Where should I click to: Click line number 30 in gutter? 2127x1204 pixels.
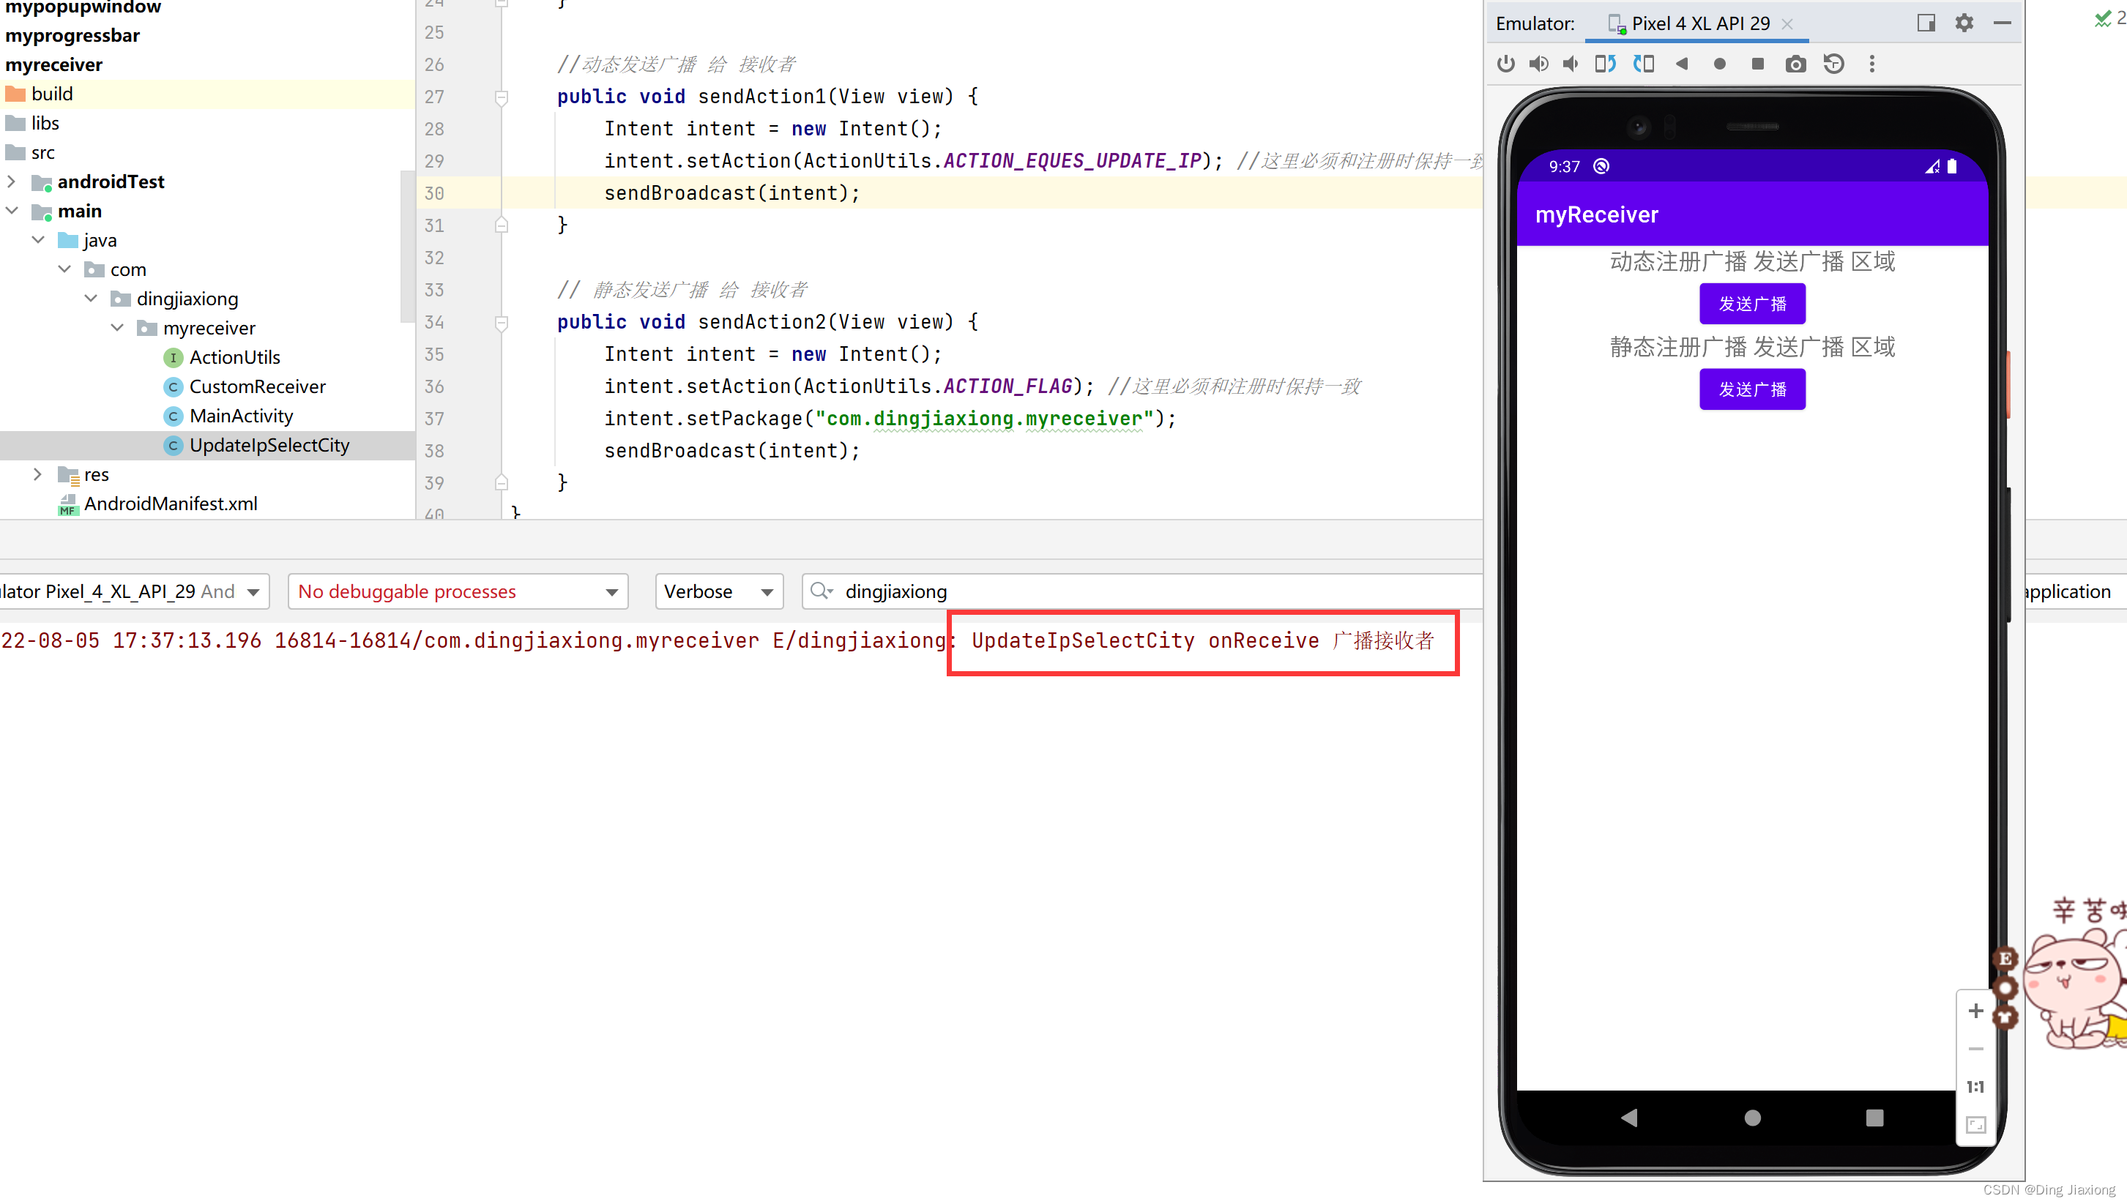click(x=434, y=193)
